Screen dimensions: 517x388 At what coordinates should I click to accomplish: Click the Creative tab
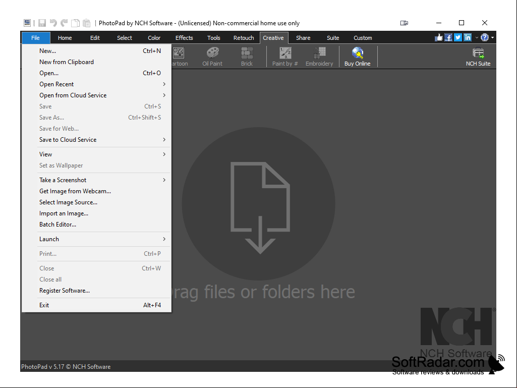tap(273, 38)
